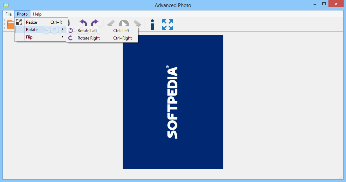The height and width of the screenshot is (182, 346).
Task: Maximize the Advanced Photo window
Action: [324, 4]
